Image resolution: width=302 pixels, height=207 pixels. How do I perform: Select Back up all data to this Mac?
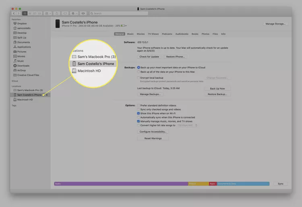[139, 72]
